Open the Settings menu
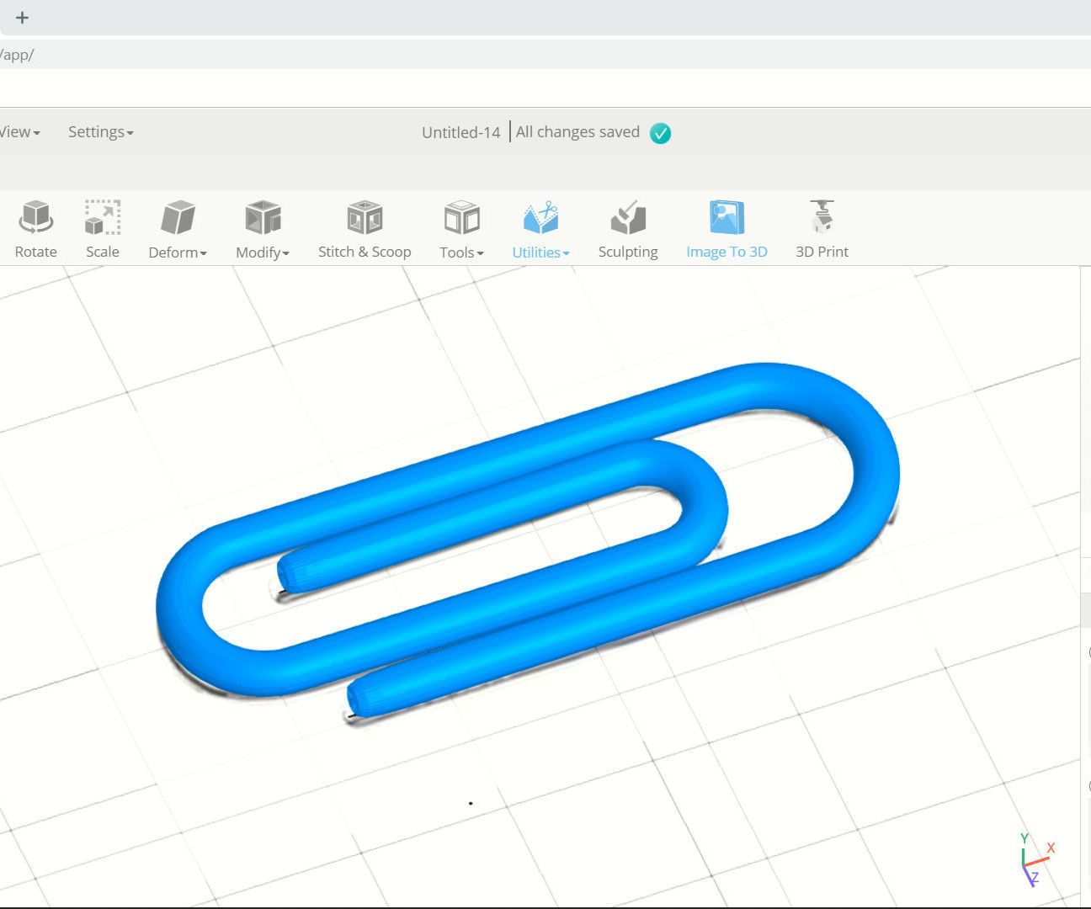This screenshot has height=909, width=1091. 99,131
